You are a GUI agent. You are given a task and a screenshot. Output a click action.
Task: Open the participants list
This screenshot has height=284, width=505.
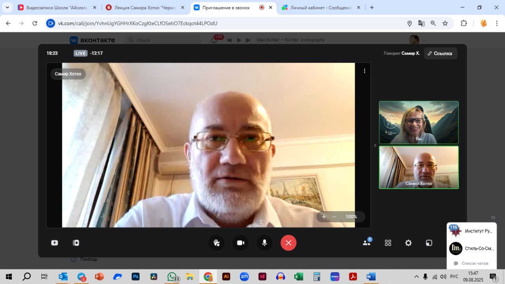pyautogui.click(x=367, y=243)
